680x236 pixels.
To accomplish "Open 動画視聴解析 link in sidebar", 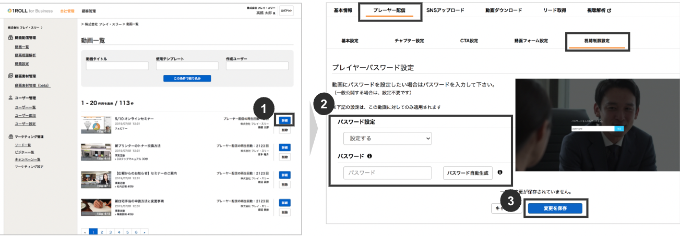I will pyautogui.click(x=25, y=55).
